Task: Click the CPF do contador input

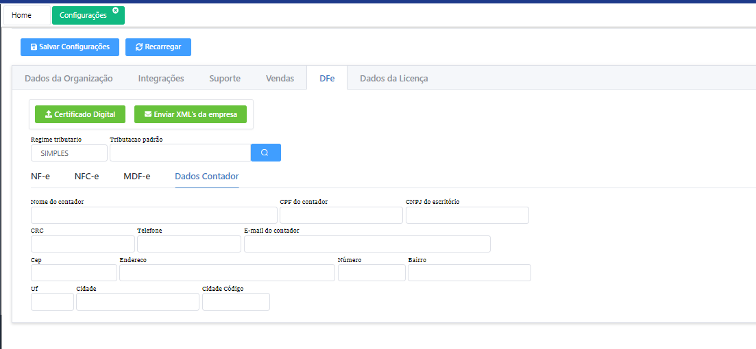Action: tap(341, 216)
